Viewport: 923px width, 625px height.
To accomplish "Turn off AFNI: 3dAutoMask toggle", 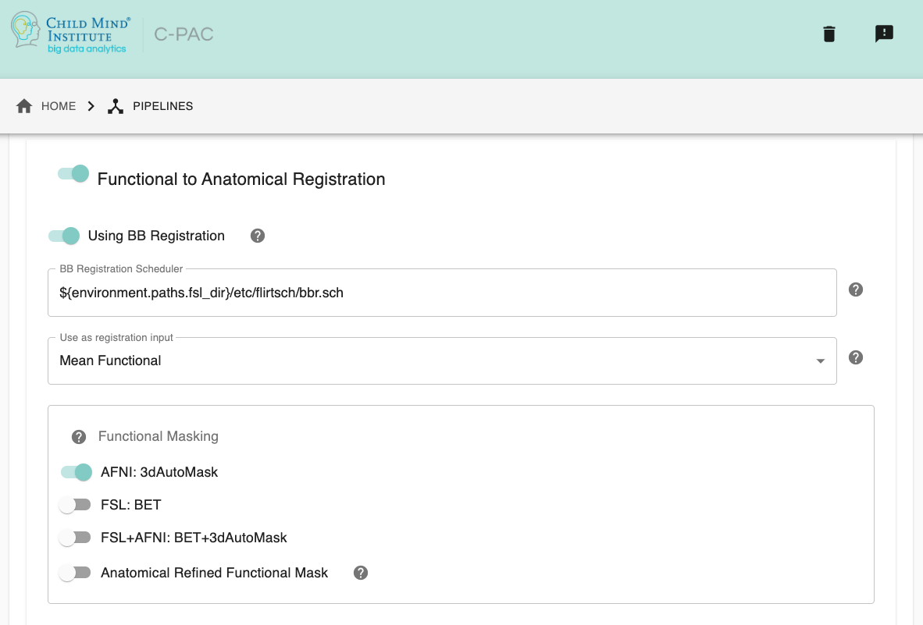I will (77, 472).
